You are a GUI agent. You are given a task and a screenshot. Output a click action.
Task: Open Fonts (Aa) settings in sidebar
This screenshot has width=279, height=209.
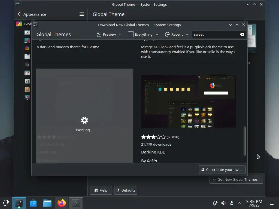[27, 65]
